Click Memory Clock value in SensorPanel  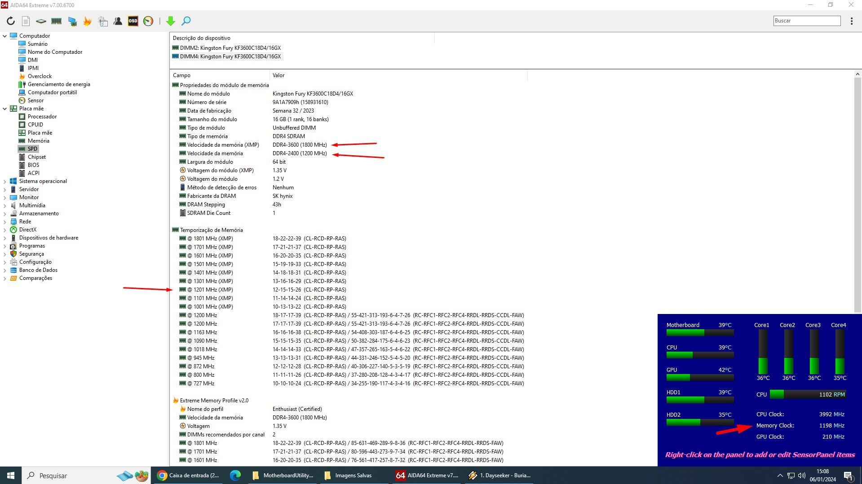(831, 426)
